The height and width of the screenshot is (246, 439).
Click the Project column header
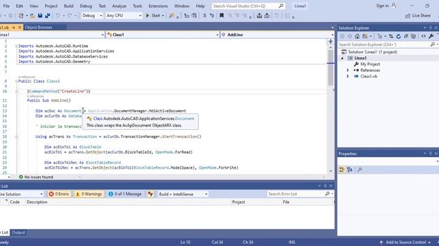pyautogui.click(x=239, y=202)
